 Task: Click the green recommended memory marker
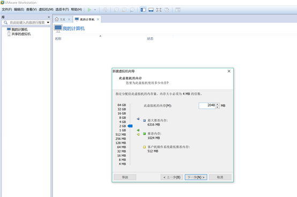click(138, 130)
